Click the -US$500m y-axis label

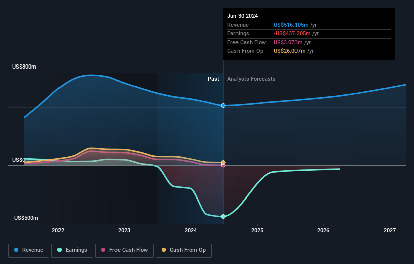pyautogui.click(x=25, y=218)
